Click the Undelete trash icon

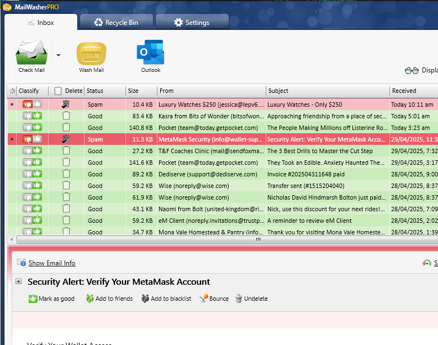point(239,299)
